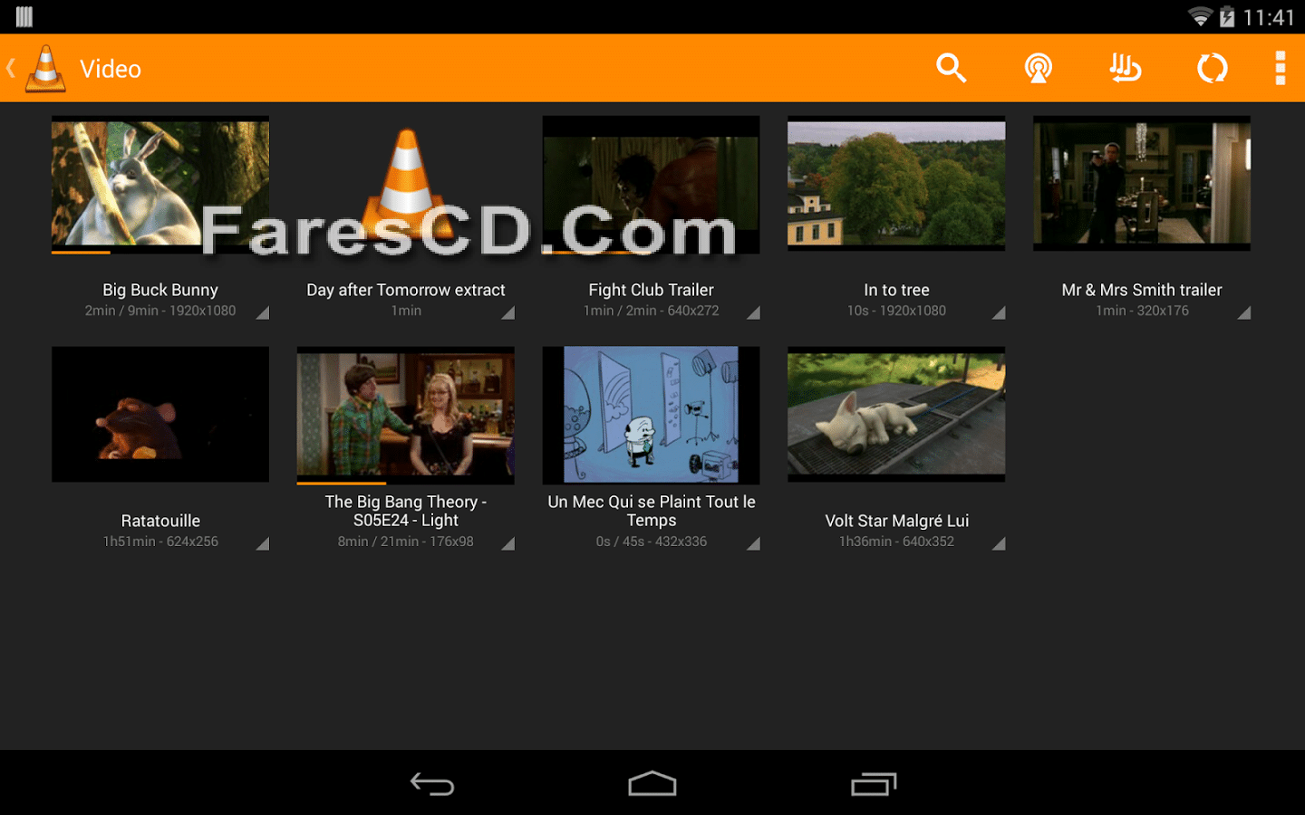1305x815 pixels.
Task: Click The Big Bang Theory - S05E24 title
Action: click(x=405, y=511)
